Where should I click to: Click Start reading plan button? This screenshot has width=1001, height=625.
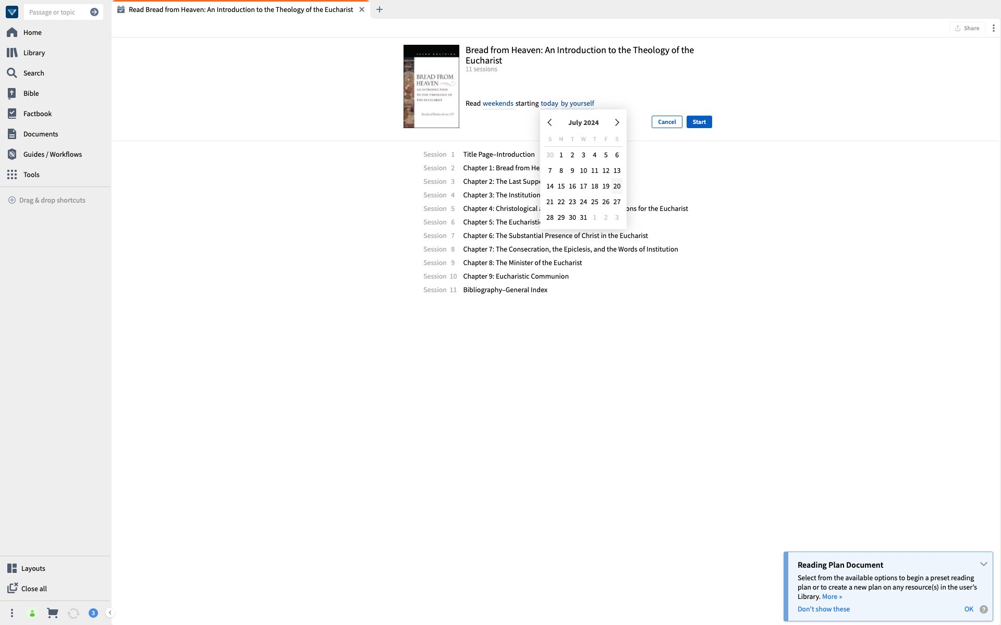point(699,122)
